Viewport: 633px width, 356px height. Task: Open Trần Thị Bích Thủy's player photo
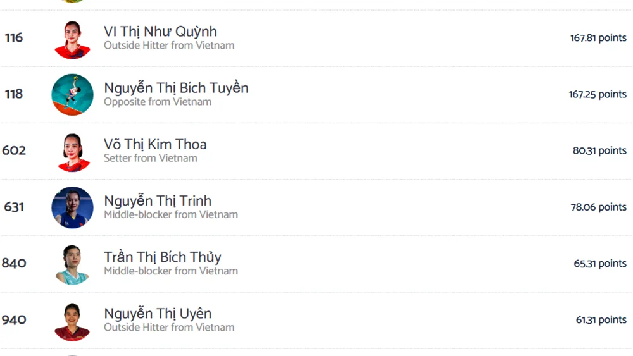pyautogui.click(x=72, y=264)
